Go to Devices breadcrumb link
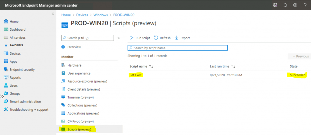This screenshot has width=311, height=135. (x=82, y=15)
